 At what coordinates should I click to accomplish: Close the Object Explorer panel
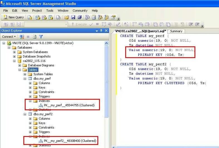pos(106,31)
